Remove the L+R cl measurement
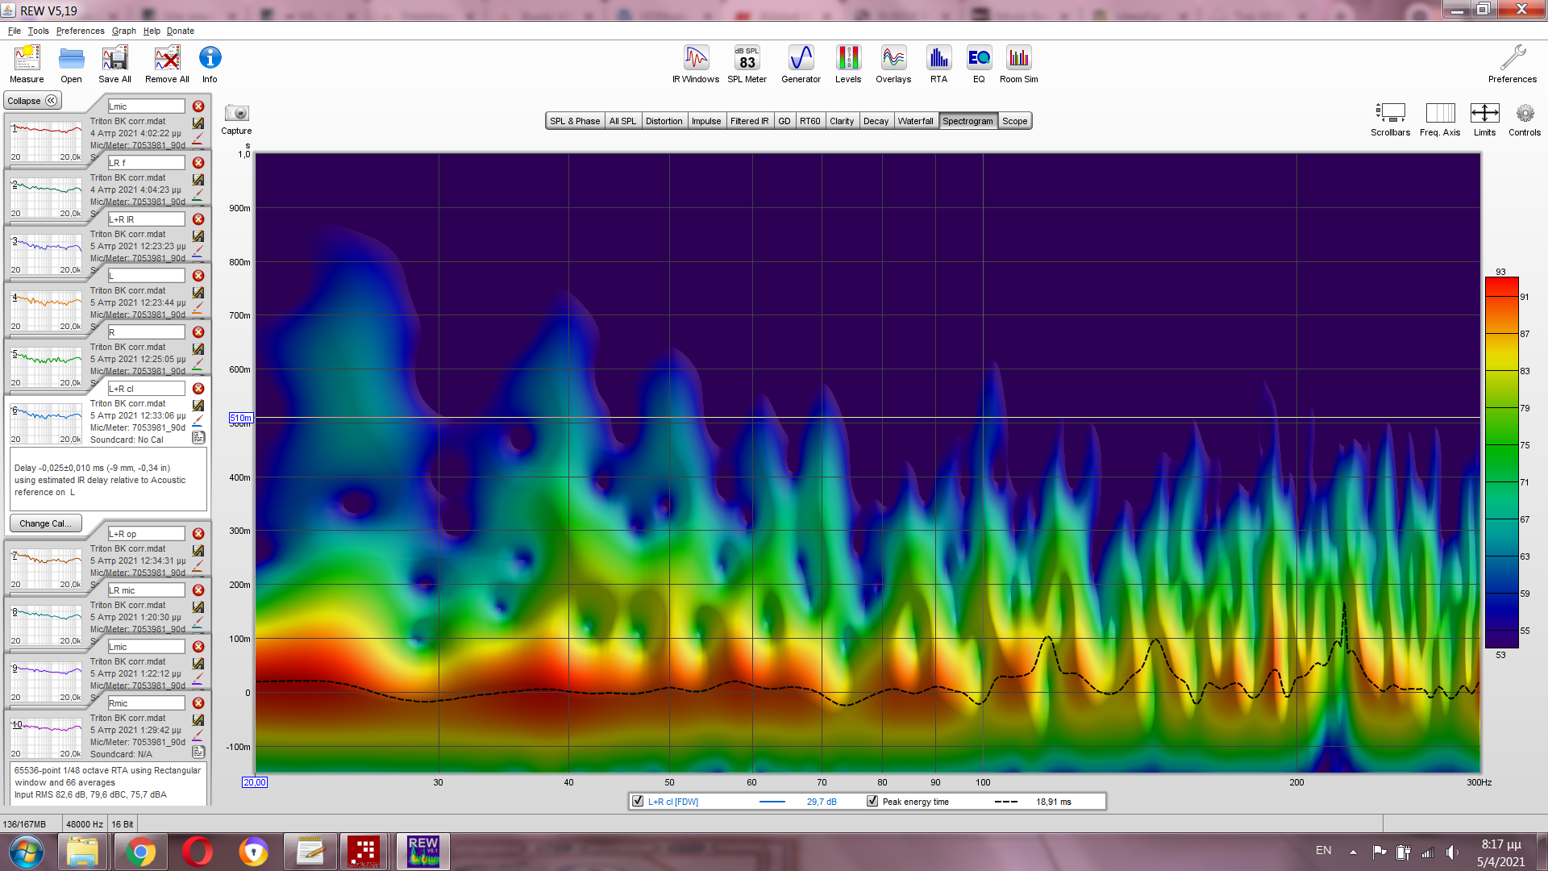 [198, 389]
